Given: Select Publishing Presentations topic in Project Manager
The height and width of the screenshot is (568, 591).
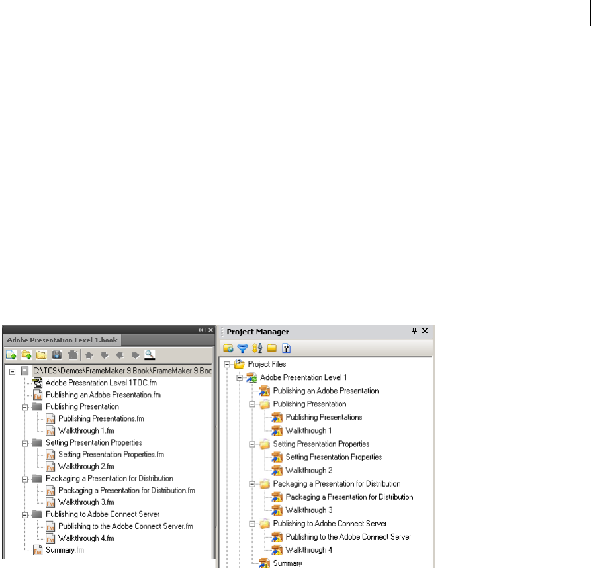Looking at the screenshot, I should tap(324, 417).
